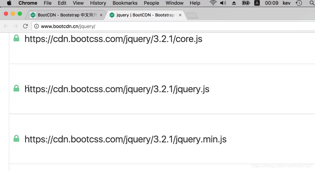Open the Edit menu
Image resolution: width=315 pixels, height=171 pixels.
click(x=62, y=3)
